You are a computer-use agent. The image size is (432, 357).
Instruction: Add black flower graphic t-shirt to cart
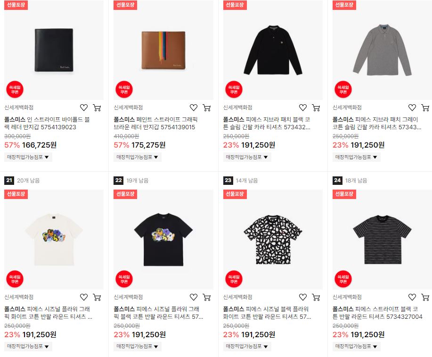[x=207, y=297]
